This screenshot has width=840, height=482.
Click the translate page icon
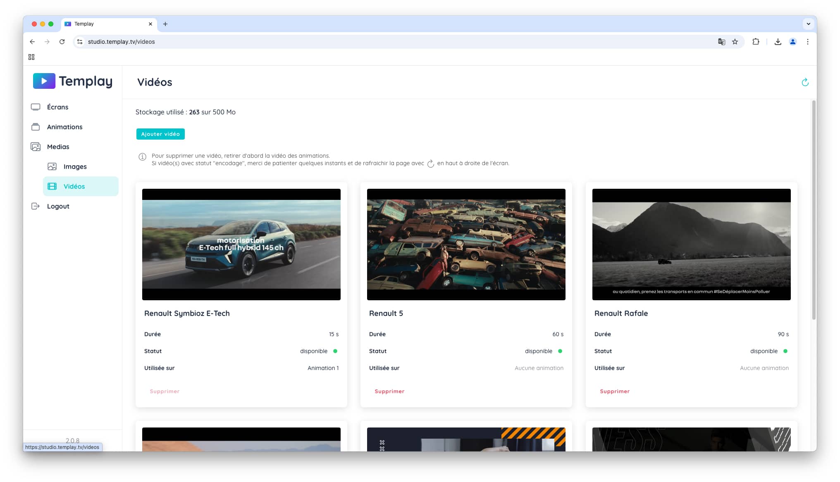click(x=721, y=42)
